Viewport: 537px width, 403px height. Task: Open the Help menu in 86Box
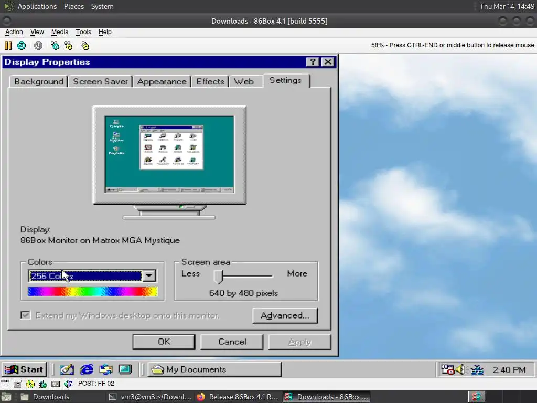[x=105, y=32]
